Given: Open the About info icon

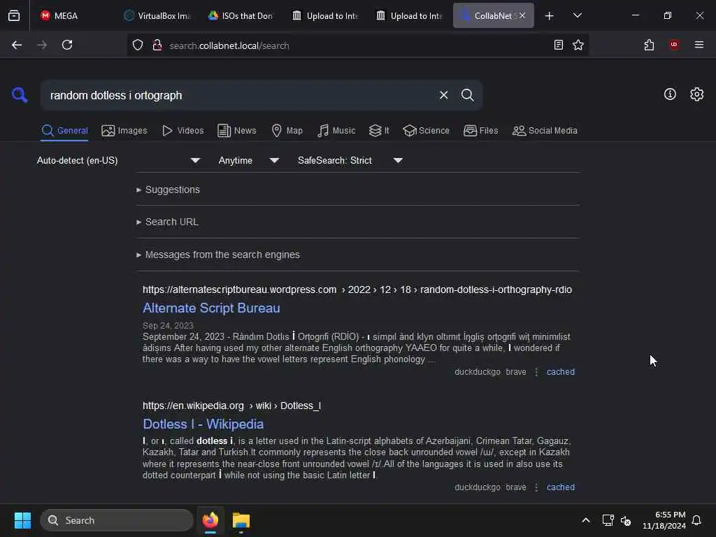Looking at the screenshot, I should 670,94.
